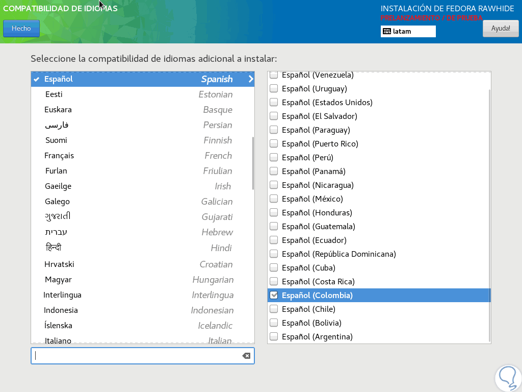The height and width of the screenshot is (392, 522).
Task: Check Español (Uruguay) checkbox
Action: click(x=274, y=89)
